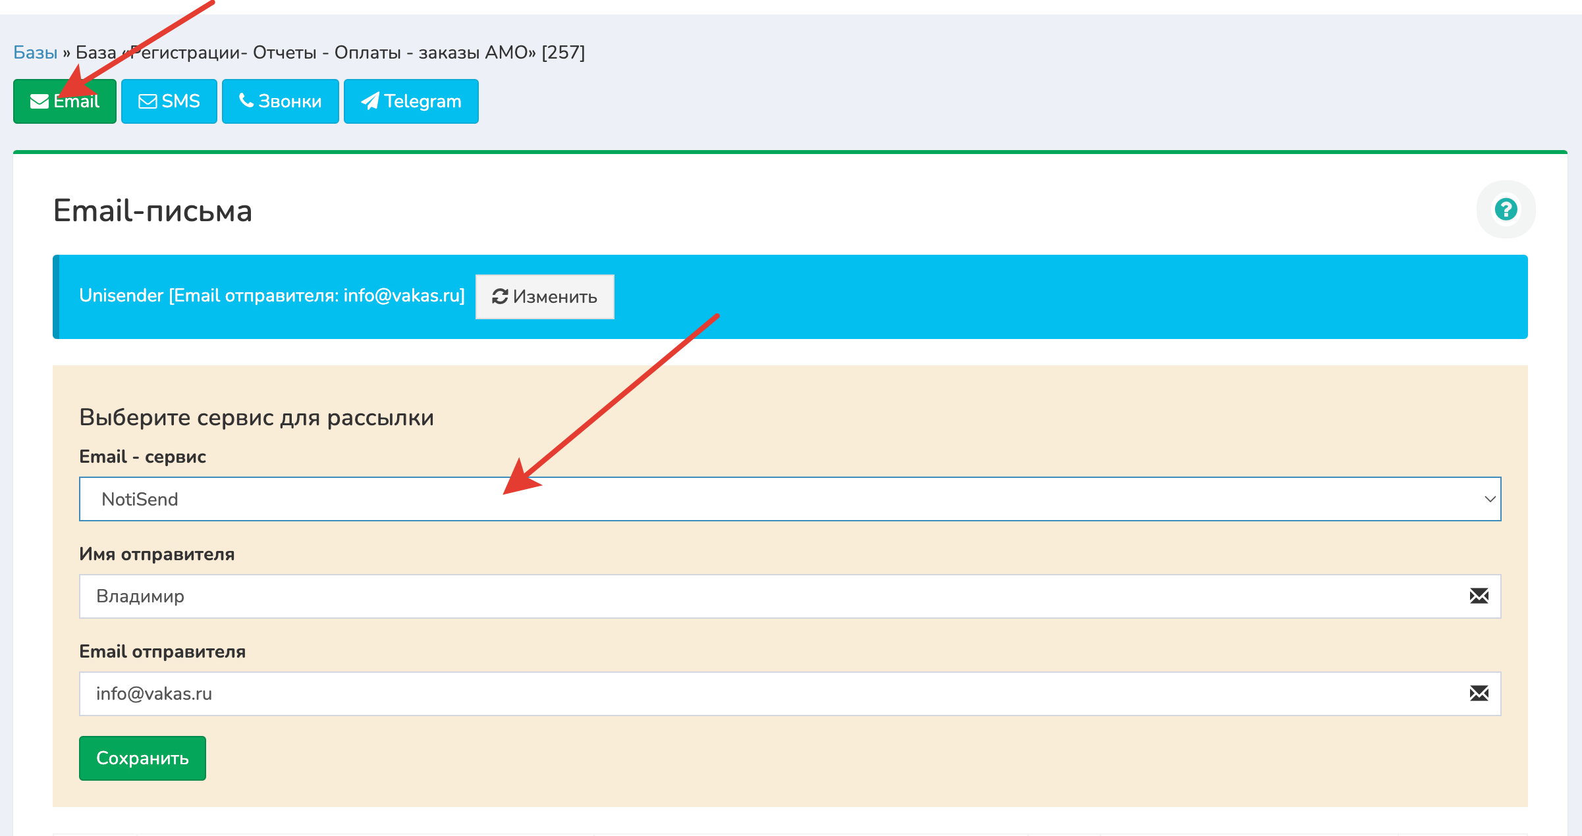Image resolution: width=1582 pixels, height=836 pixels.
Task: Click the chevron arrow of Email-сервис select
Action: (x=1490, y=499)
